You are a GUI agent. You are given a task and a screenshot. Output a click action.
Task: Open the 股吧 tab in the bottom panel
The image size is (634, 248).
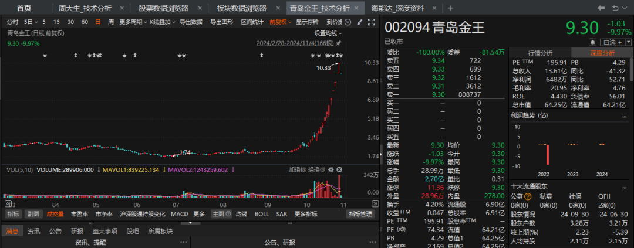(133, 232)
